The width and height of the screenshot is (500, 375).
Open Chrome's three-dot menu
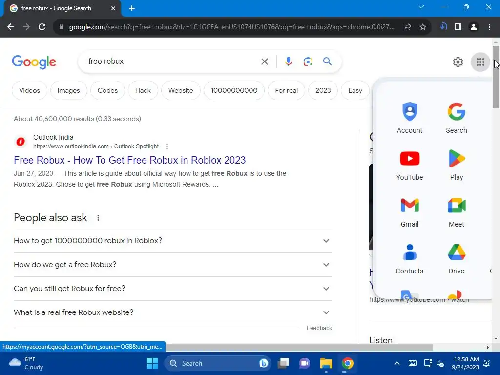pos(489,27)
